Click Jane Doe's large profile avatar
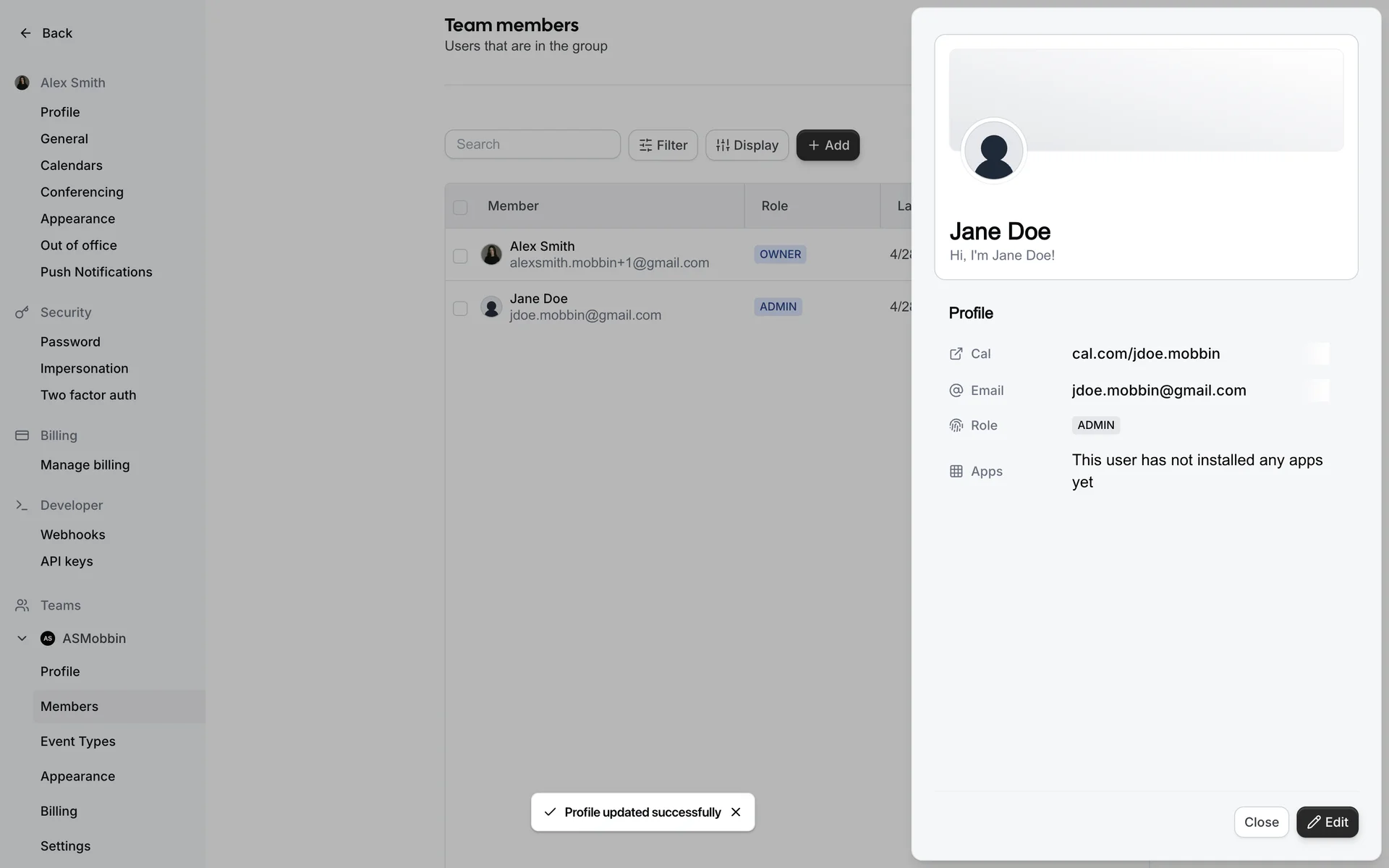 [993, 152]
